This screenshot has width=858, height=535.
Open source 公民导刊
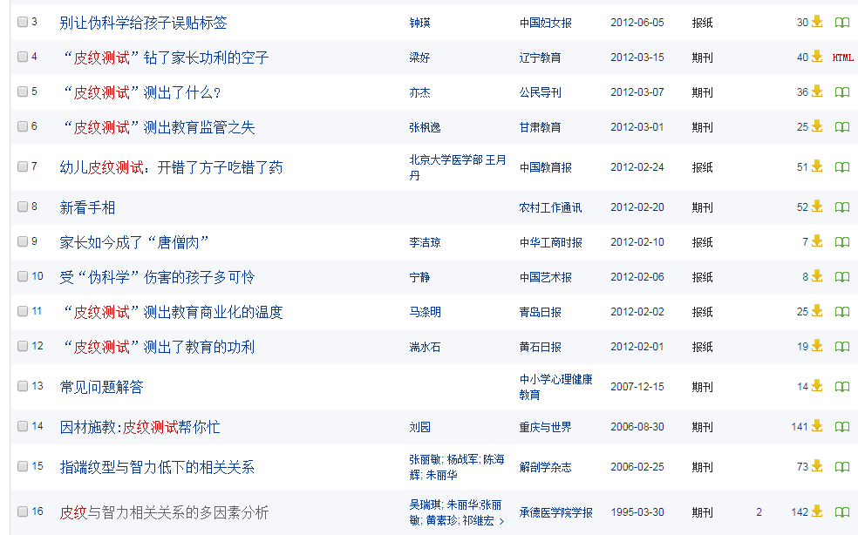click(x=540, y=92)
